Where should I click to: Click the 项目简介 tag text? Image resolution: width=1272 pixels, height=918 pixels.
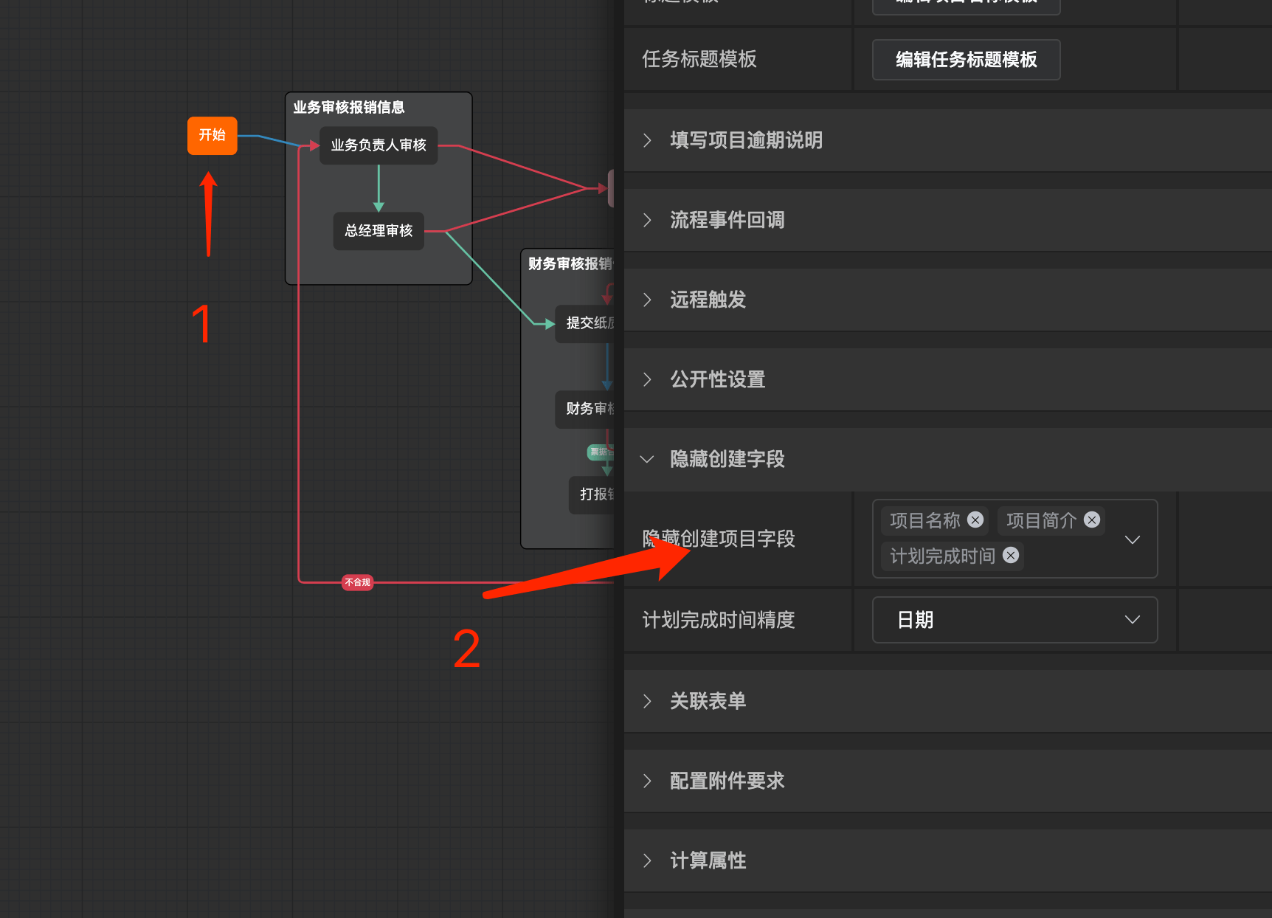click(1042, 520)
